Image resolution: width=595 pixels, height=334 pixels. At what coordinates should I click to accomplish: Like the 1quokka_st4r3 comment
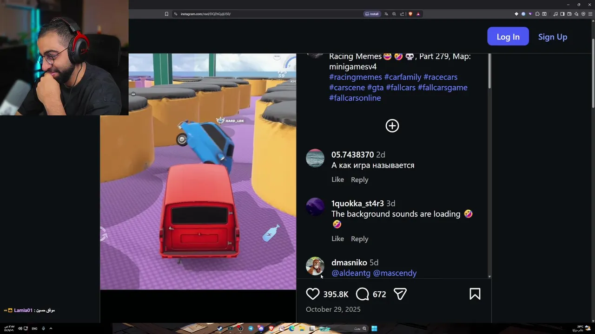tap(337, 238)
